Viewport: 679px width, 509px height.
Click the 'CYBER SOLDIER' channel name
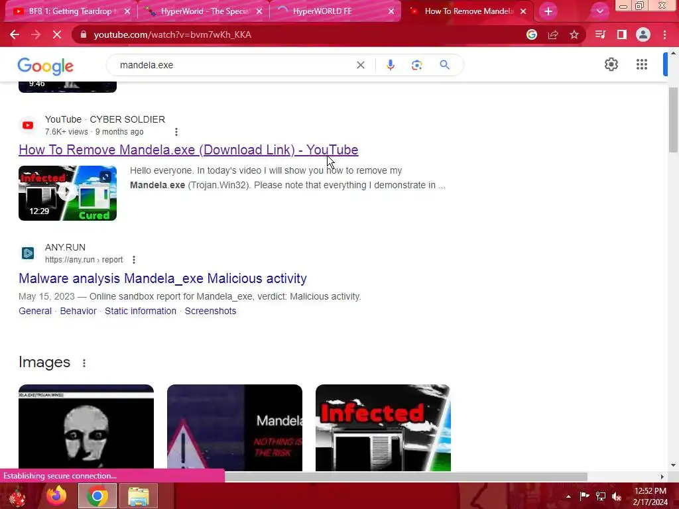click(x=127, y=119)
